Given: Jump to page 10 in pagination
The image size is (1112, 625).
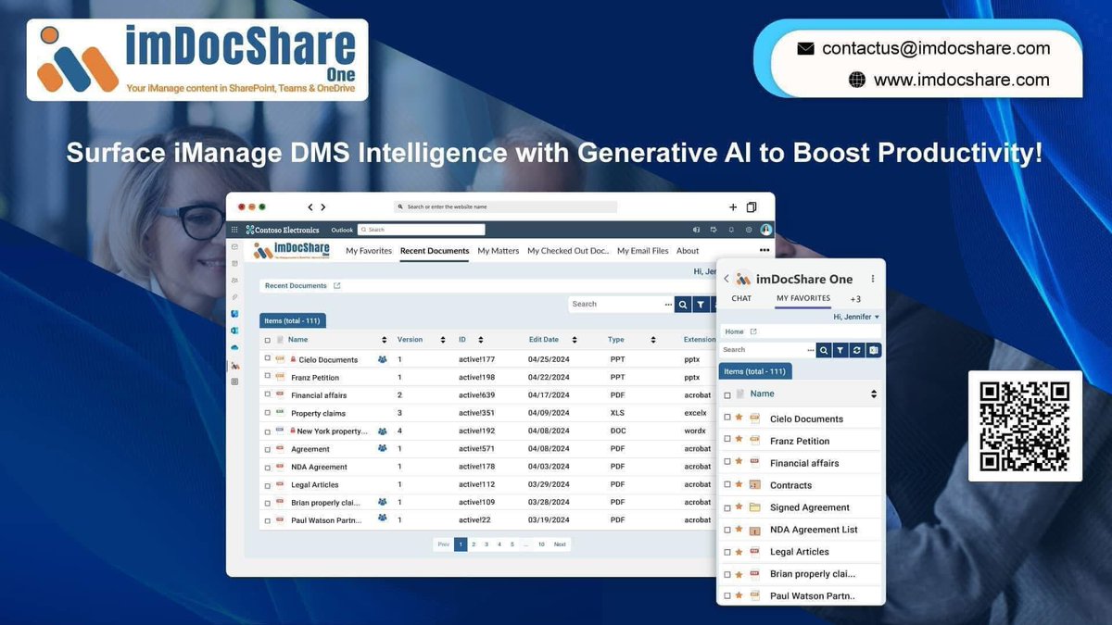Looking at the screenshot, I should click(541, 544).
